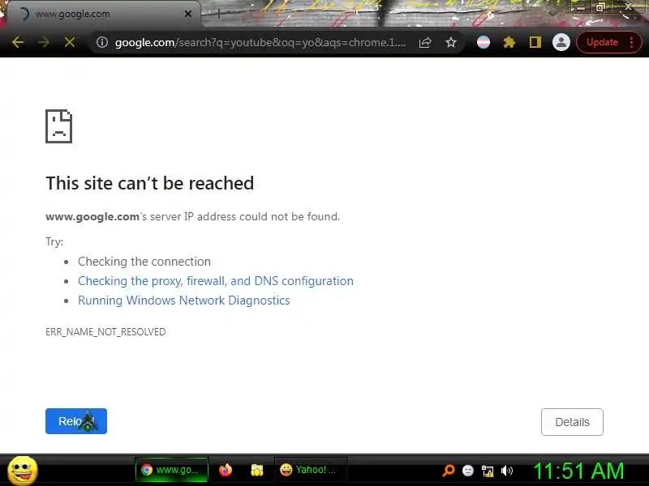Show error Details button

point(572,422)
